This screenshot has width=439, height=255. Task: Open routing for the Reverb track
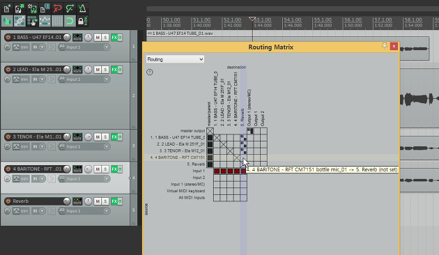click(x=77, y=201)
